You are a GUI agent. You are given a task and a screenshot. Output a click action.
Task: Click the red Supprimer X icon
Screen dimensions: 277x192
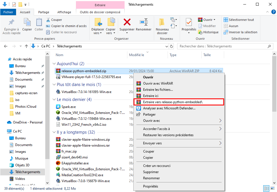(127, 22)
